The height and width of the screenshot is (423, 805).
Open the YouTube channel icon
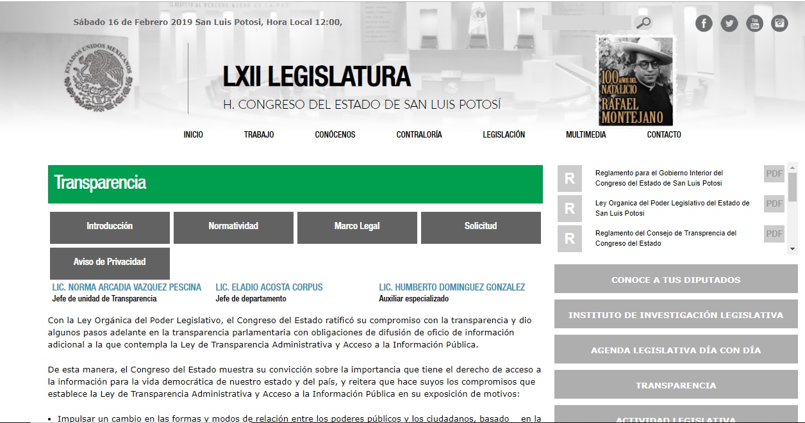(x=754, y=23)
